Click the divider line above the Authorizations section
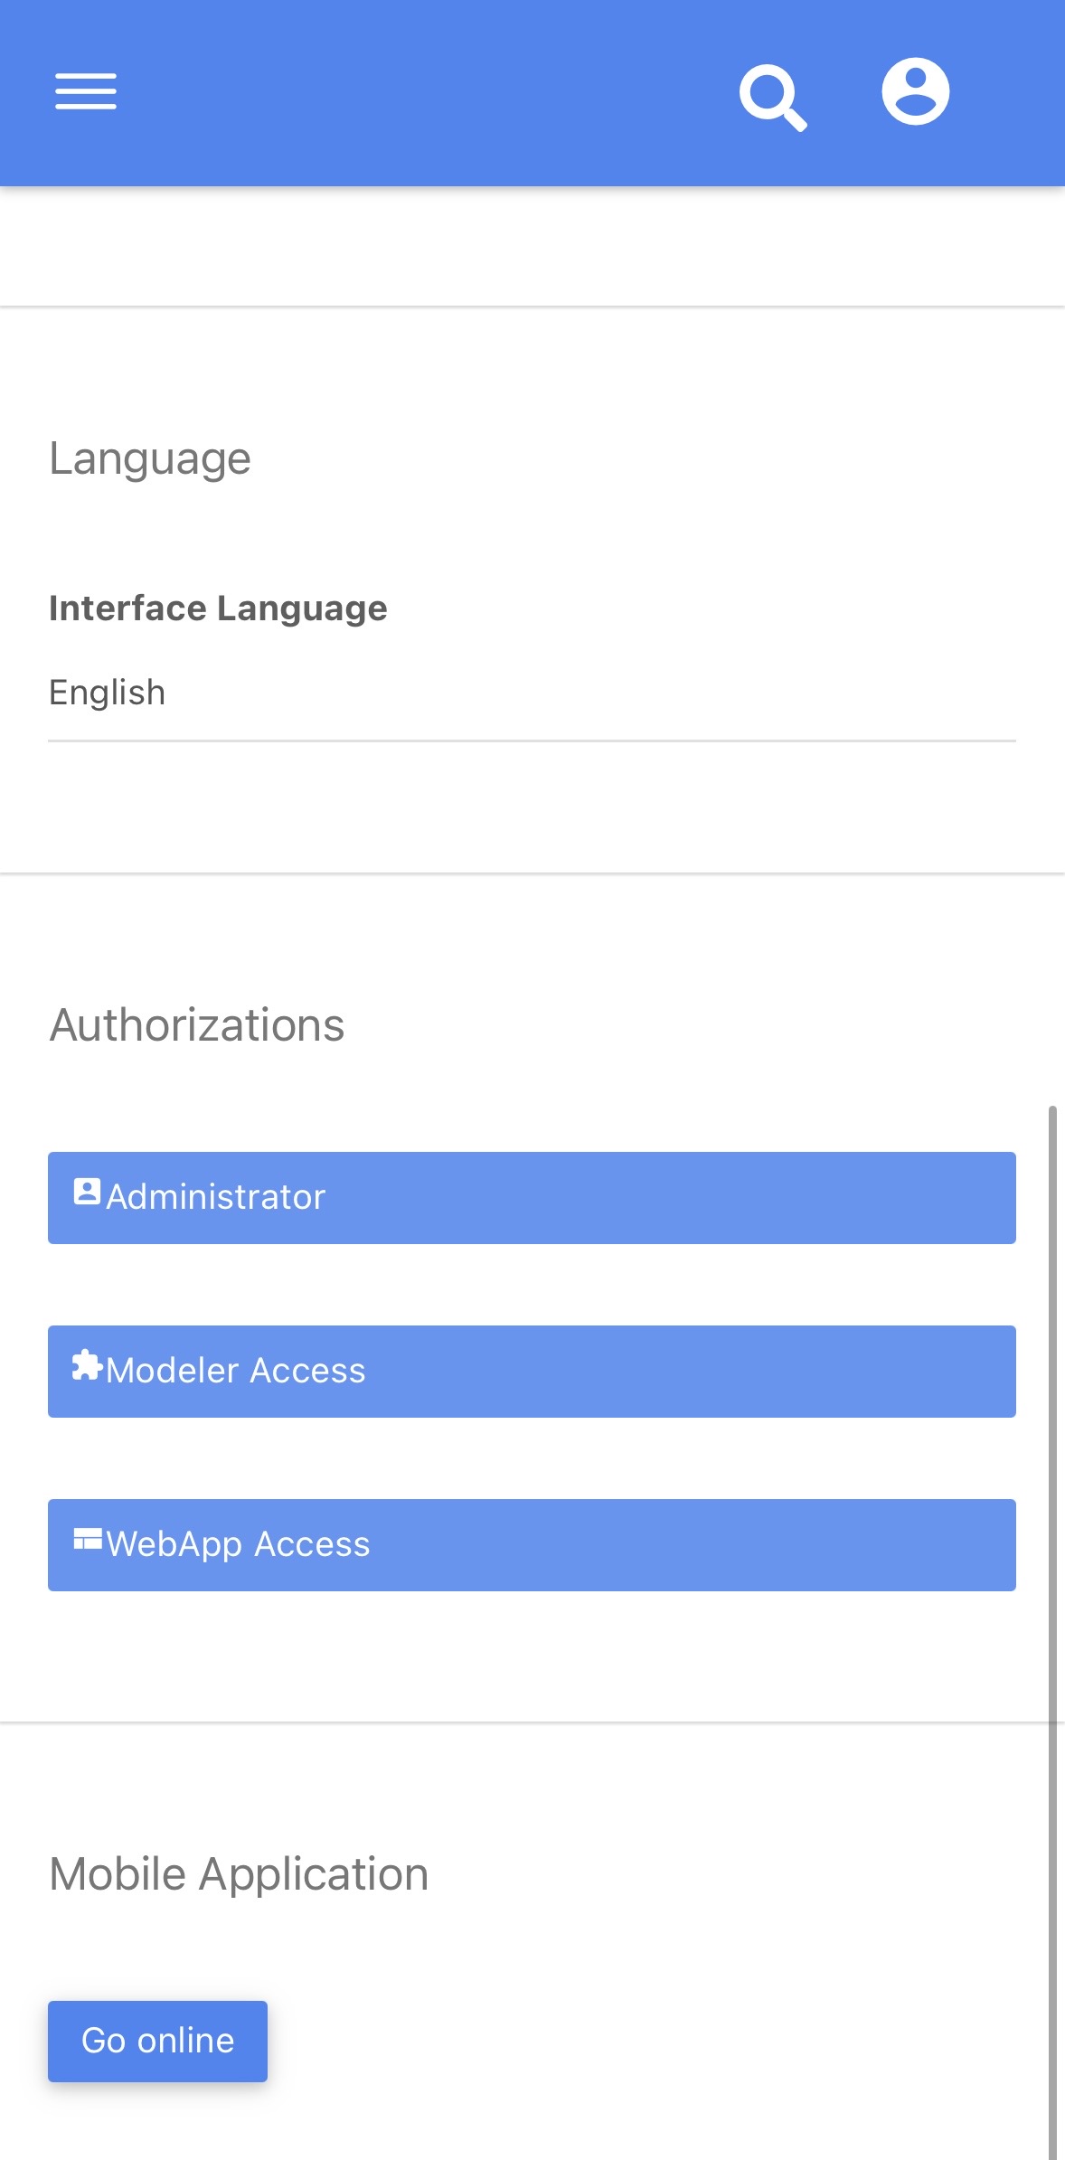 (x=532, y=873)
